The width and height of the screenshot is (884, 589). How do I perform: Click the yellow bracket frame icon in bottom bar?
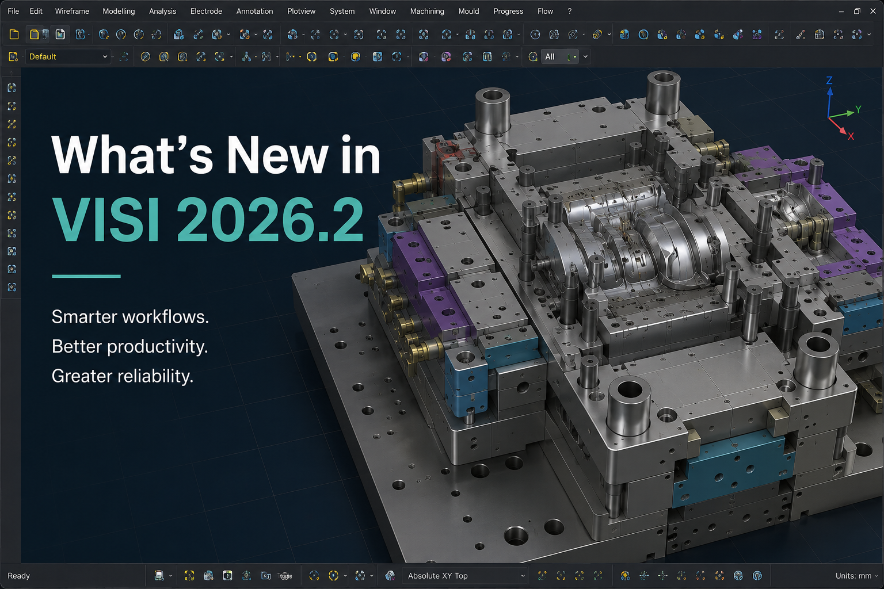tap(189, 575)
